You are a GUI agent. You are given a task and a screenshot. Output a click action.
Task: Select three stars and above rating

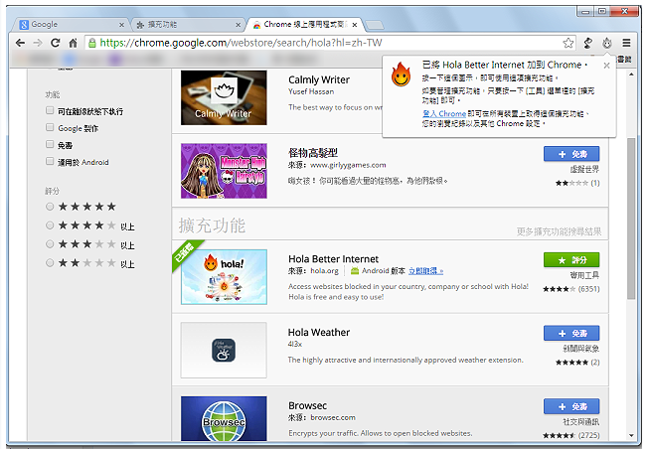(50, 244)
